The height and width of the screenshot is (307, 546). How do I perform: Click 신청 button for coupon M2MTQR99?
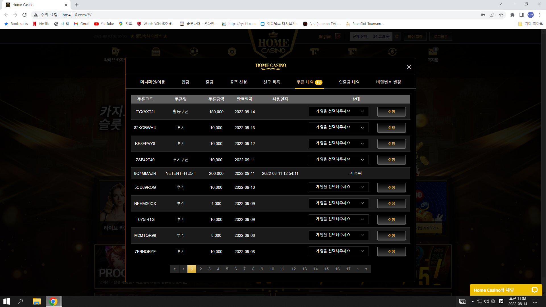click(392, 235)
